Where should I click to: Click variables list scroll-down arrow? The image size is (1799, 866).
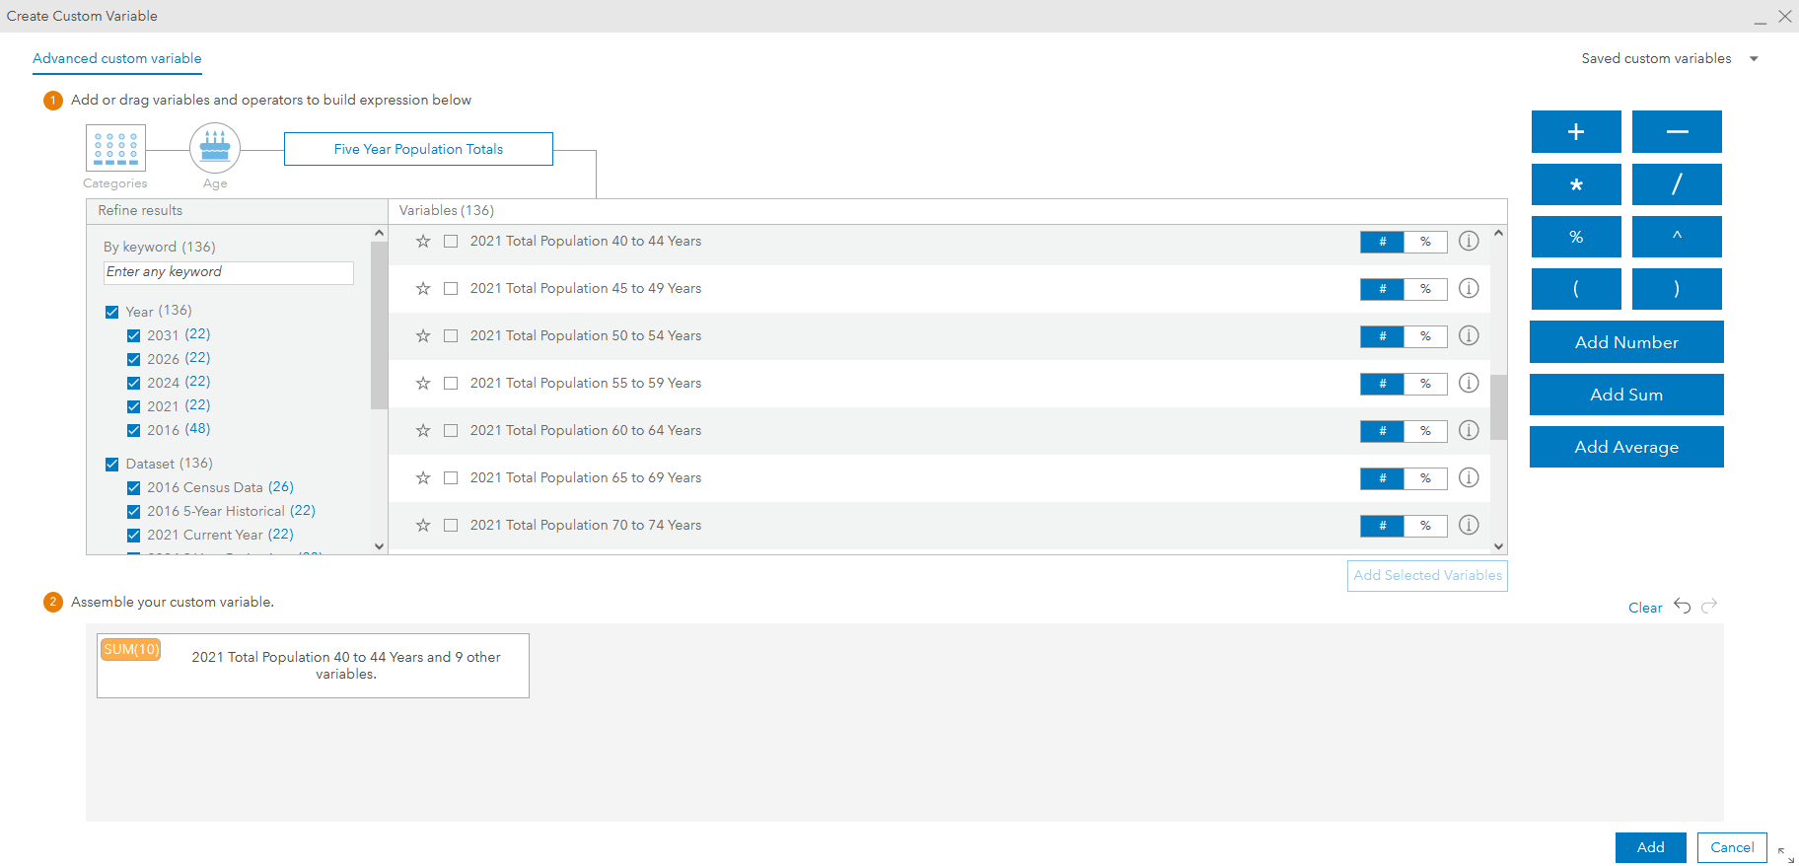click(x=1498, y=545)
